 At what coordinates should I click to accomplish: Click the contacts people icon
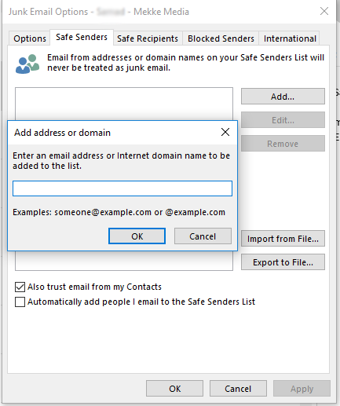(x=27, y=64)
